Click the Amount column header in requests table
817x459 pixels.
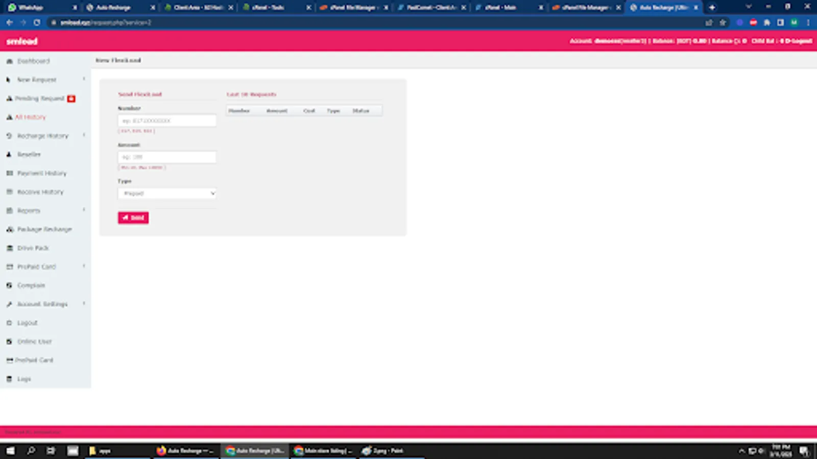(277, 111)
